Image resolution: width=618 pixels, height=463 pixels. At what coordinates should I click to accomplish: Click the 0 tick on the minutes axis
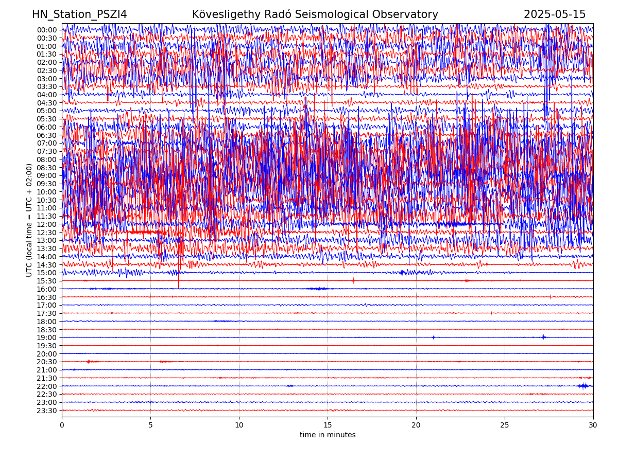pos(62,425)
